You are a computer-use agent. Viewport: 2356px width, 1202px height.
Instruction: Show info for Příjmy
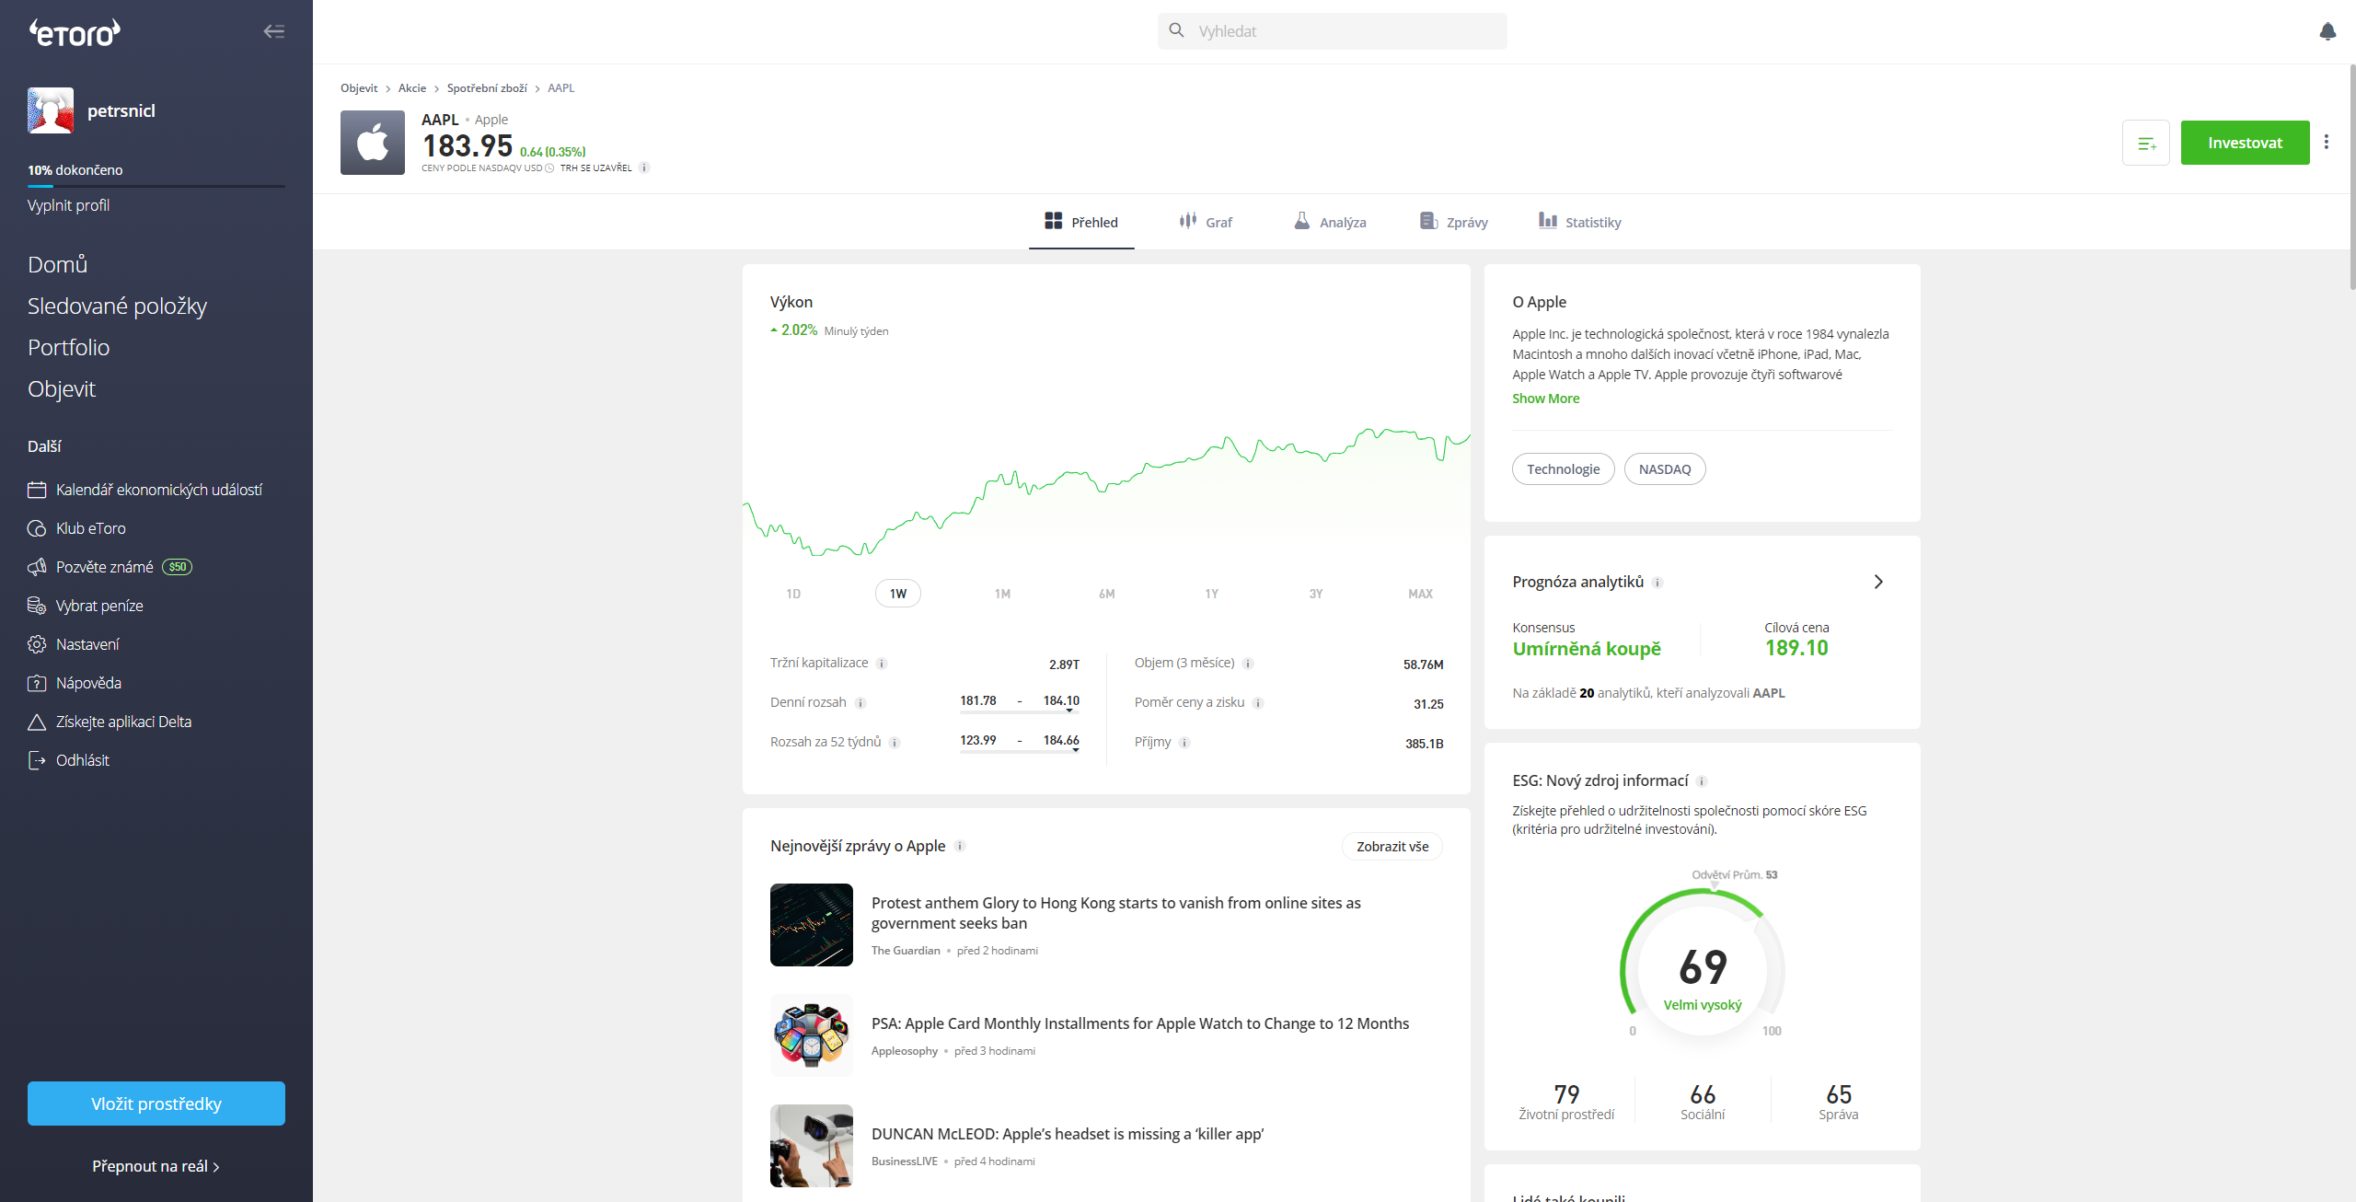[1184, 743]
